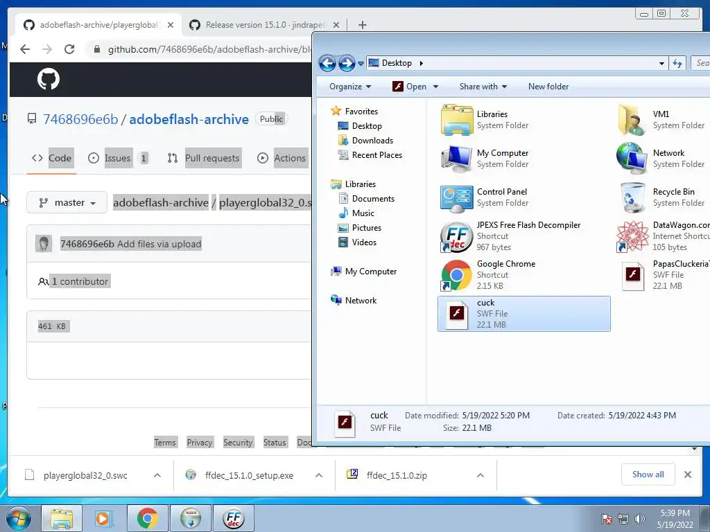Select Control Panel icon in file list

[x=457, y=197]
